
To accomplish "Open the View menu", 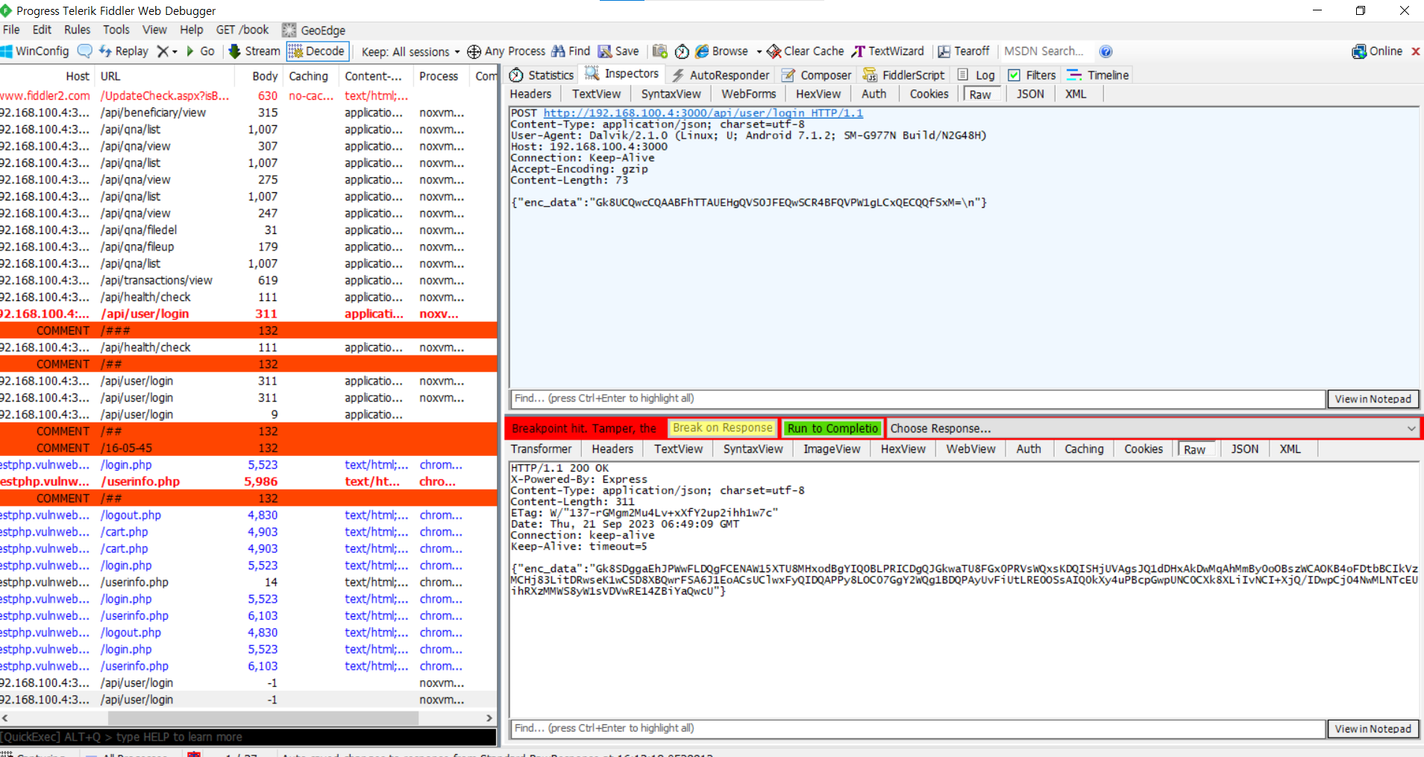I will point(154,30).
